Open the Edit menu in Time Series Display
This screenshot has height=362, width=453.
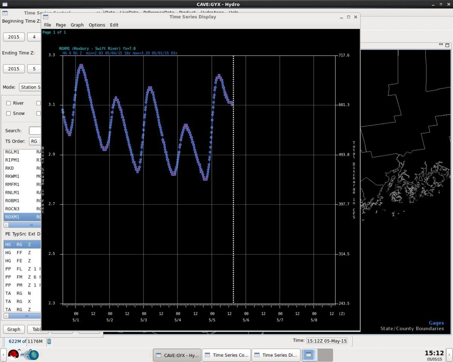(x=114, y=25)
